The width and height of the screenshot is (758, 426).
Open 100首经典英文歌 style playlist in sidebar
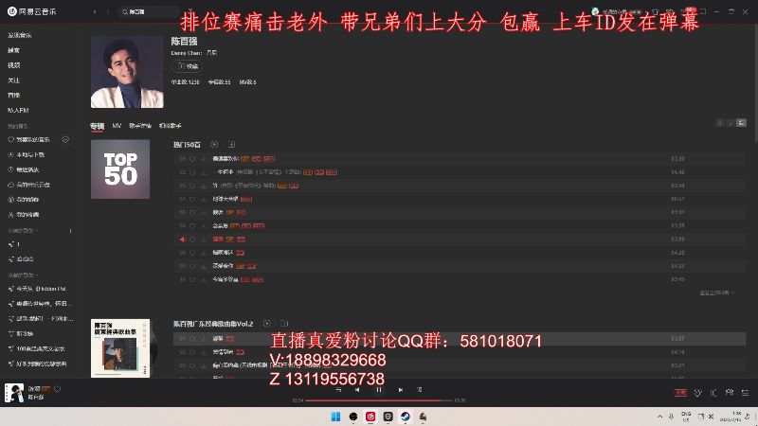(37, 348)
